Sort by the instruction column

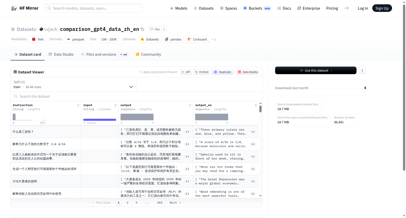click(78, 105)
